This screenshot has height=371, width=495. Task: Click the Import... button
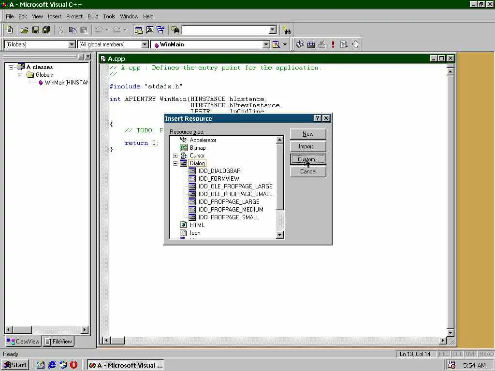[x=308, y=146]
